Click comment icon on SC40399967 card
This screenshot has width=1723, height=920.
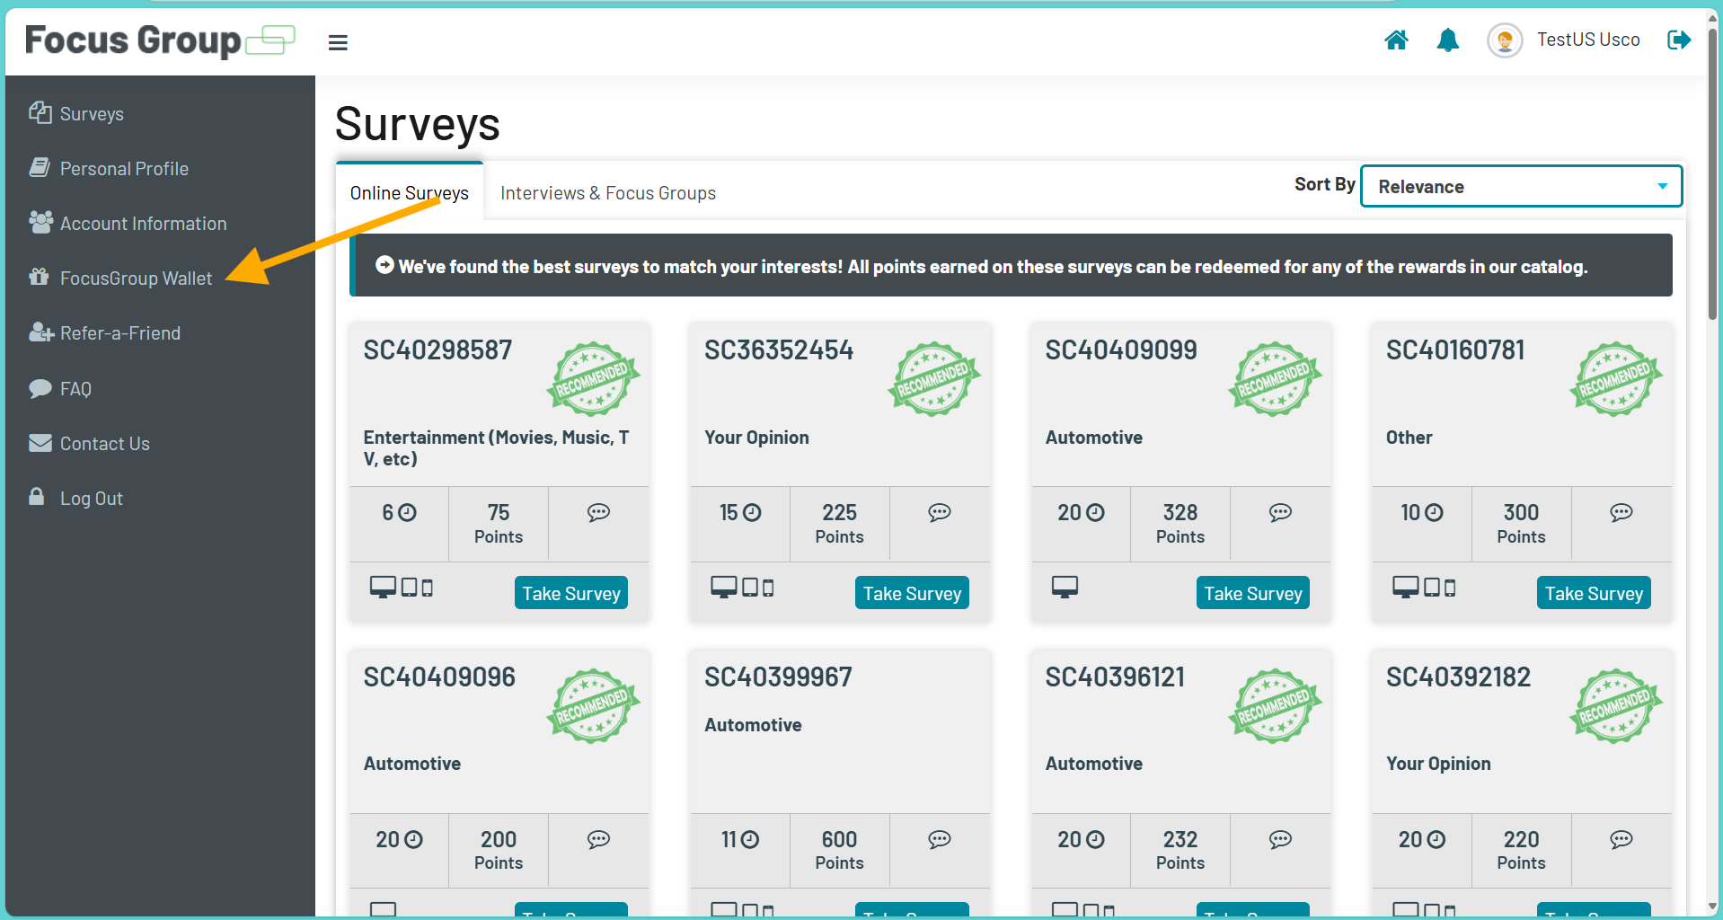[x=940, y=839]
